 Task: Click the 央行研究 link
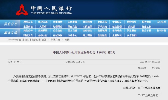pyautogui.click(x=87, y=31)
